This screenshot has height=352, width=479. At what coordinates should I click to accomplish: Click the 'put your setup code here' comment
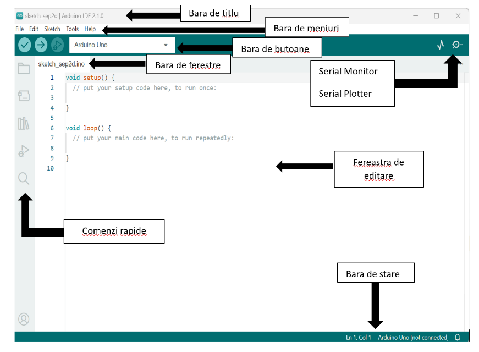(x=145, y=88)
